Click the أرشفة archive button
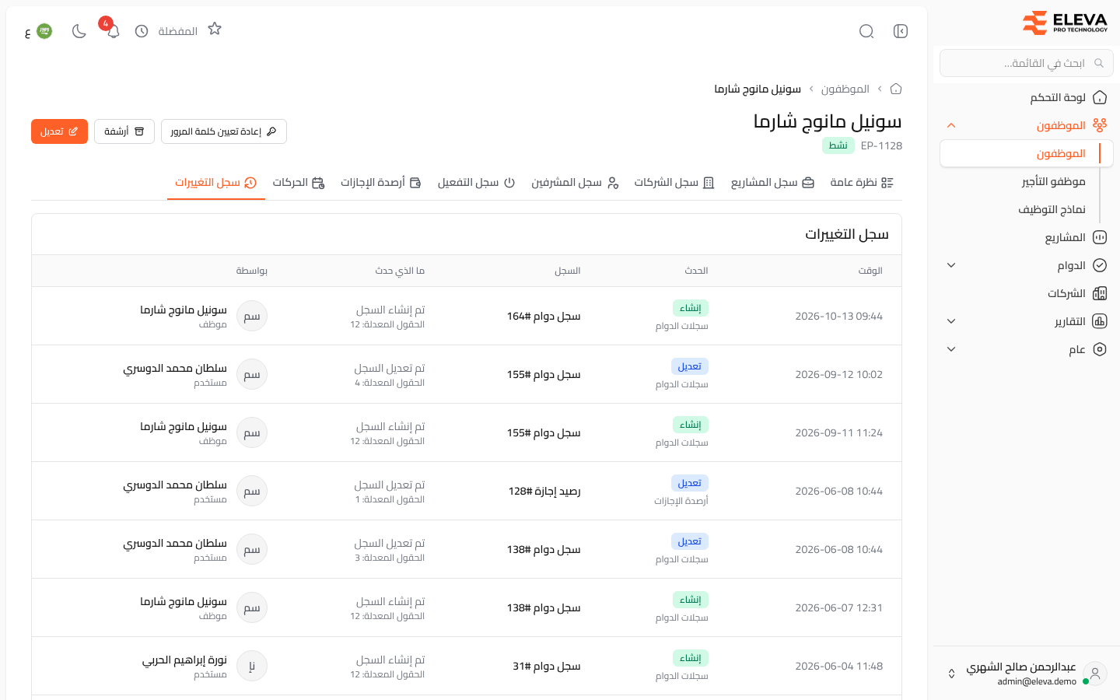Viewport: 1120px width, 700px height. (124, 131)
